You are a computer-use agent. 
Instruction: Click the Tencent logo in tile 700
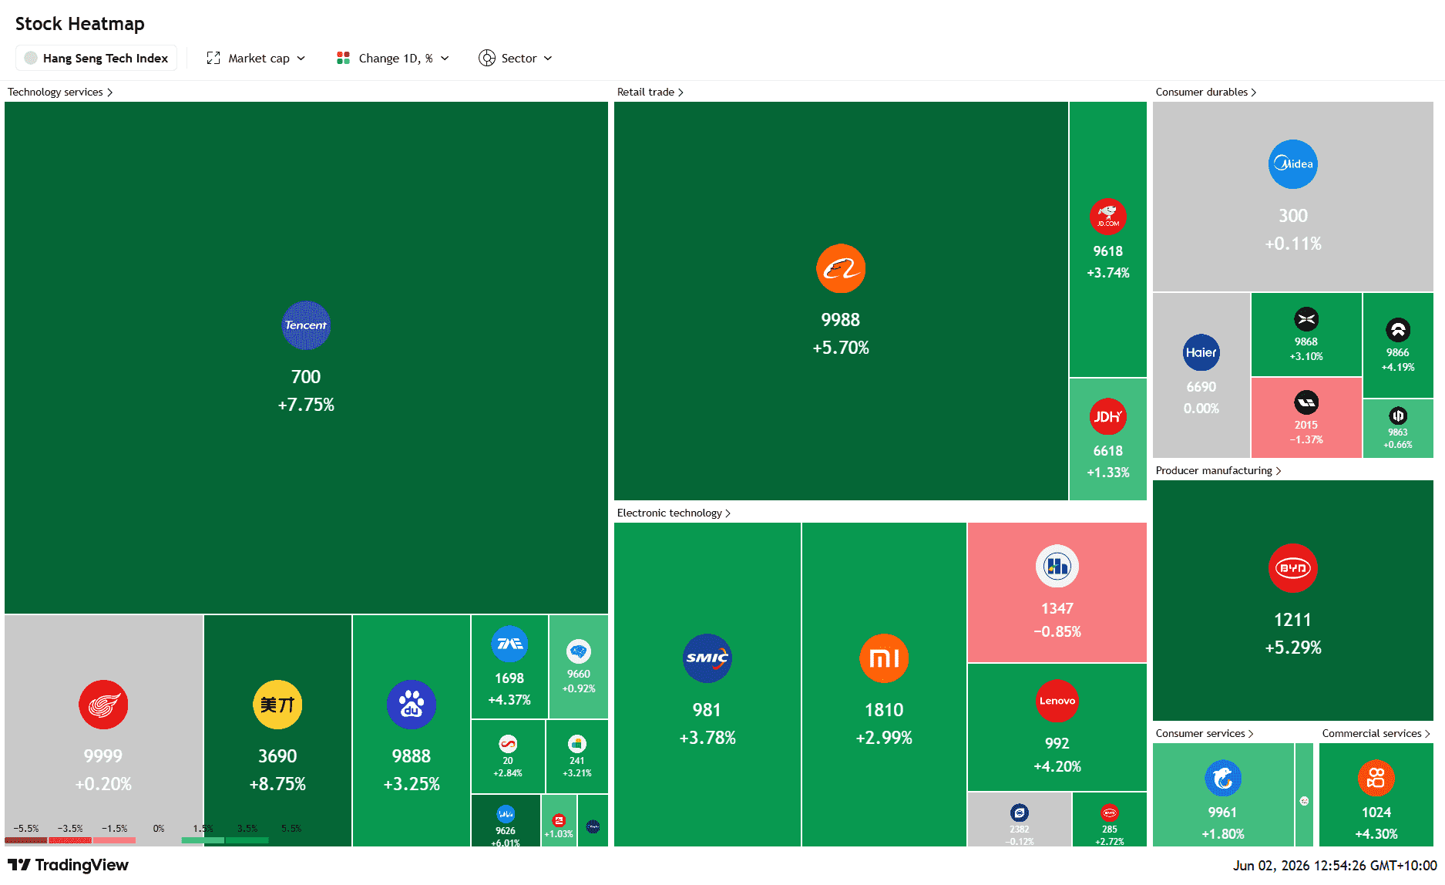click(306, 325)
